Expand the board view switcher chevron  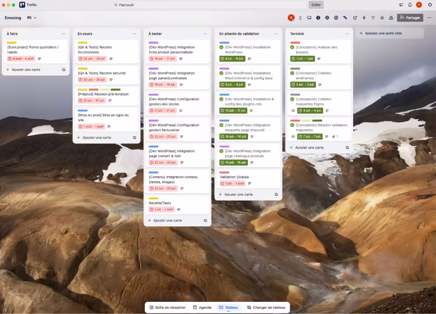pyautogui.click(x=35, y=18)
